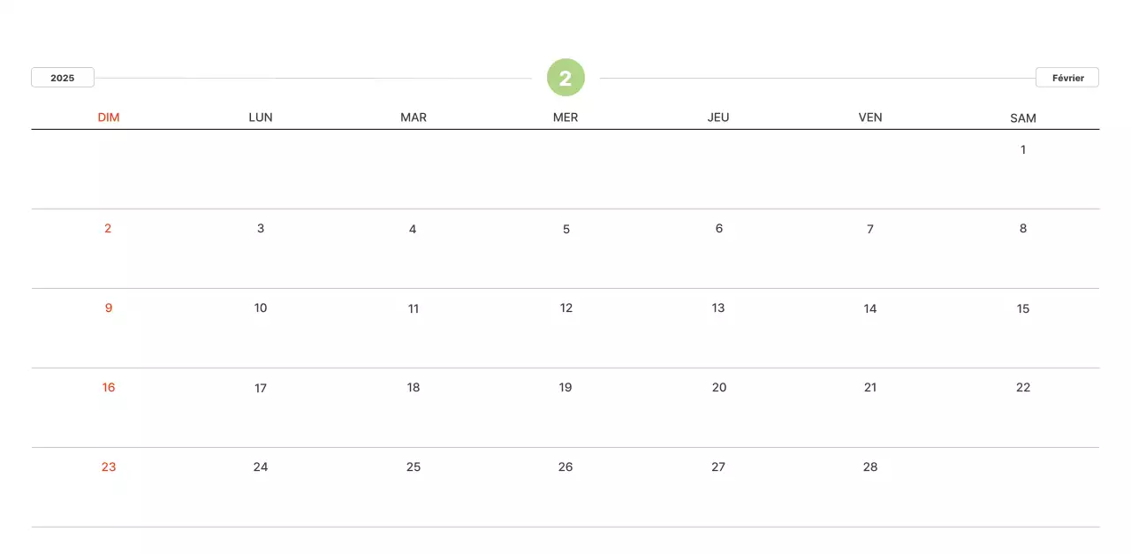Screen dimensions: 1131x554
Task: Choose Sunday the 16th
Action: coord(109,388)
